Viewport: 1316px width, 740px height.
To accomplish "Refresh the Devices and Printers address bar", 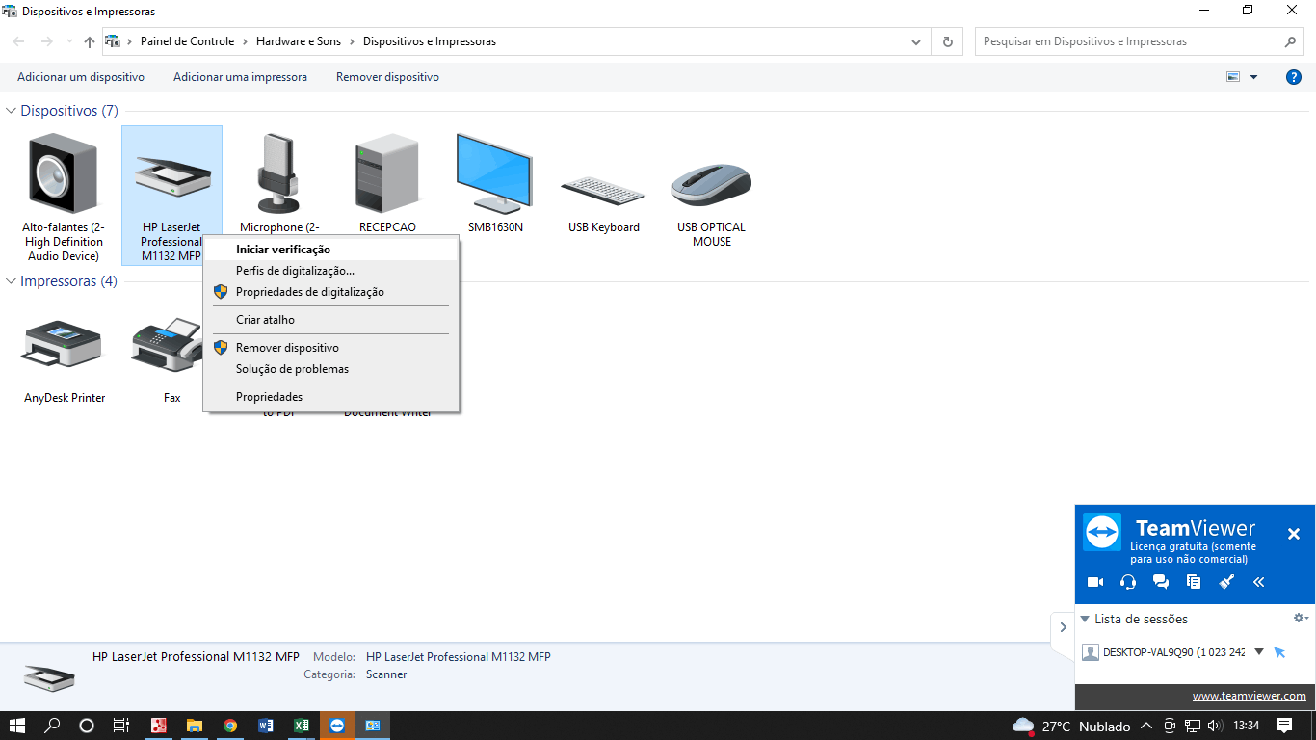I will 948,41.
